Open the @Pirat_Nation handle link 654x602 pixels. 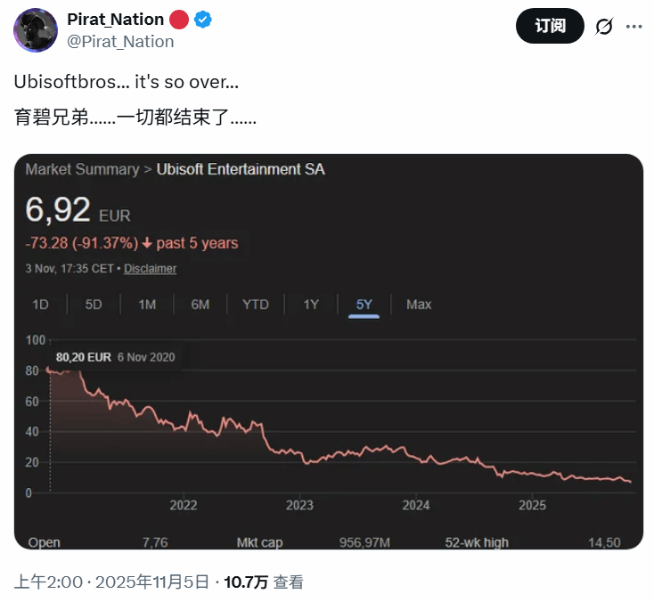pyautogui.click(x=120, y=41)
